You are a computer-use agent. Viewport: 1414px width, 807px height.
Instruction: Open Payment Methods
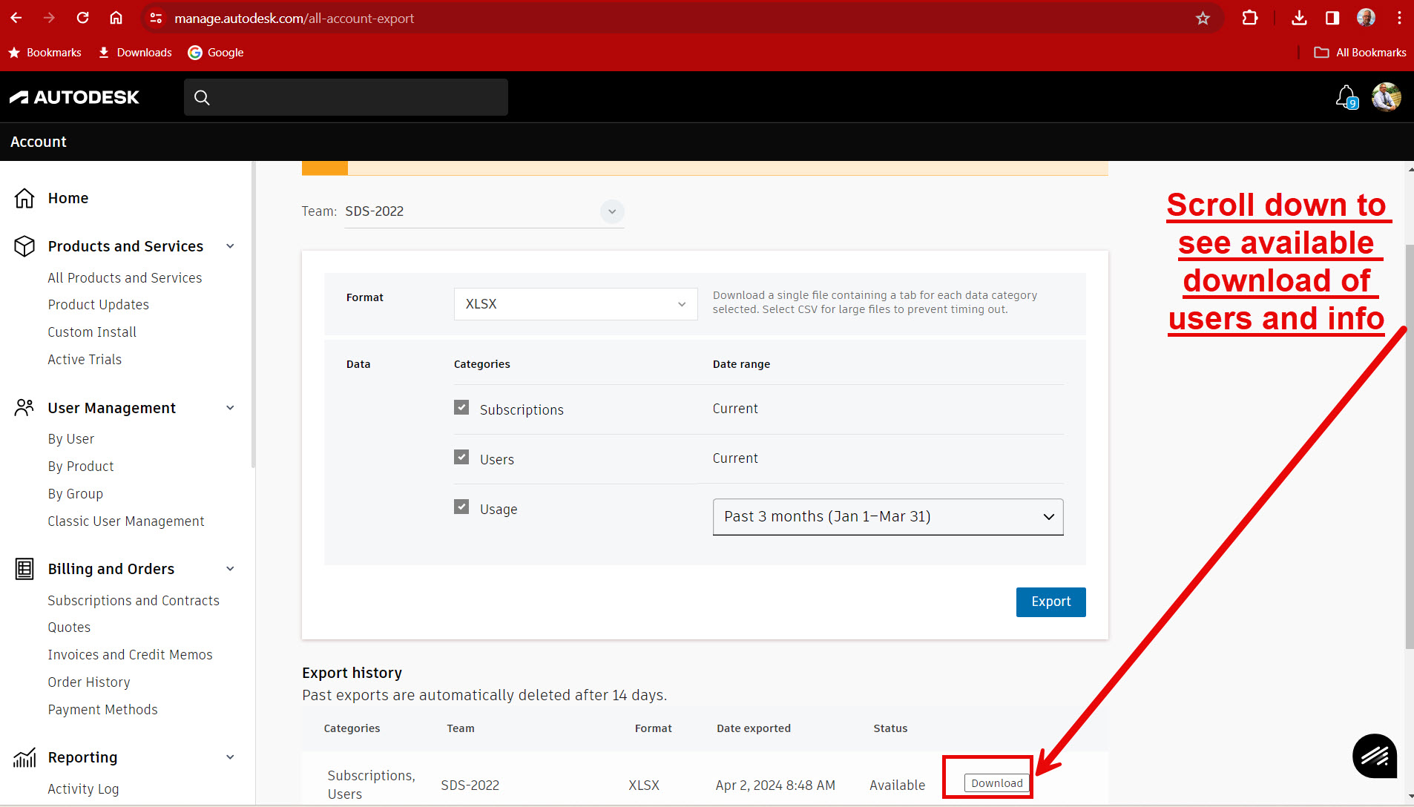point(102,710)
